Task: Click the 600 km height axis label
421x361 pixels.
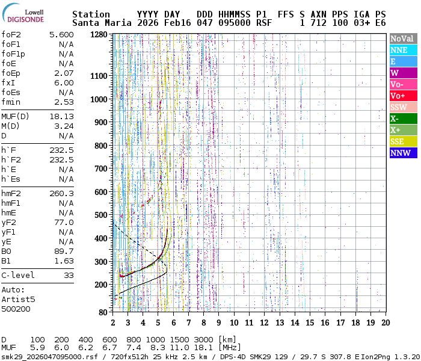Action: tap(101, 192)
